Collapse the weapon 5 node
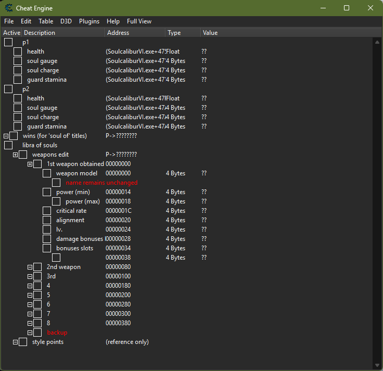Screen dimensions: 383x371 pyautogui.click(x=30, y=295)
